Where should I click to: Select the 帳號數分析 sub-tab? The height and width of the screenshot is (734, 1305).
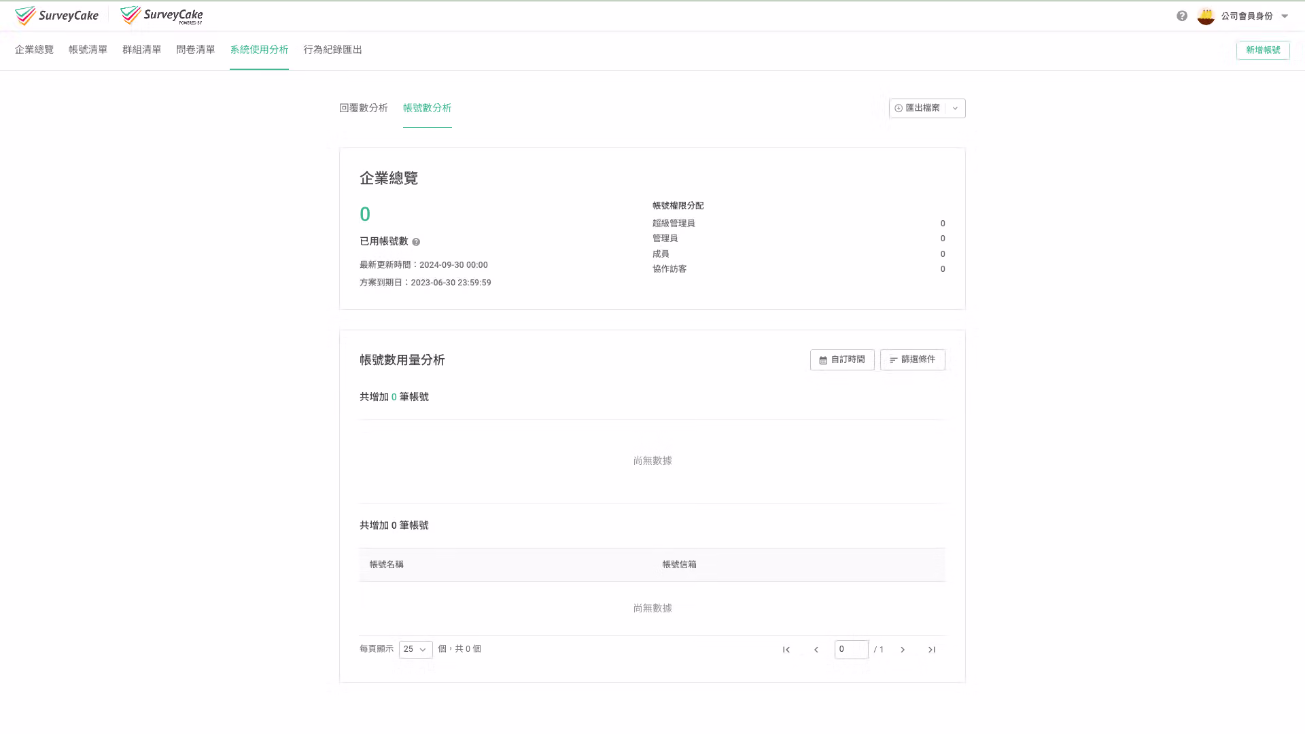(427, 108)
